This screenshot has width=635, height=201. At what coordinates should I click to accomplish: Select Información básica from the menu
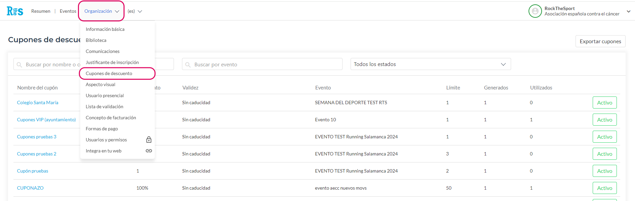tap(105, 29)
